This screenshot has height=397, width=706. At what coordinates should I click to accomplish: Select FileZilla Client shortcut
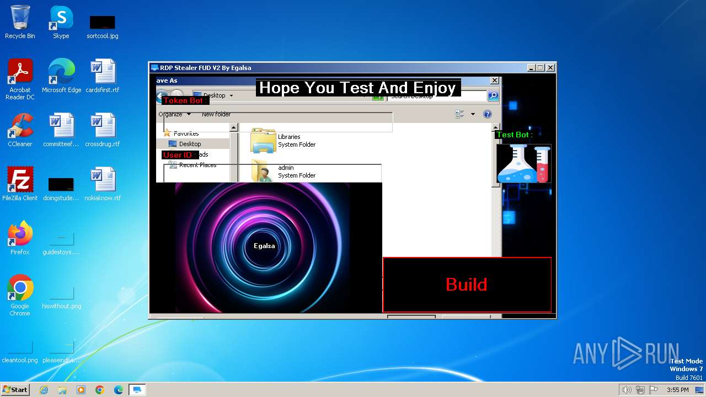(x=20, y=184)
